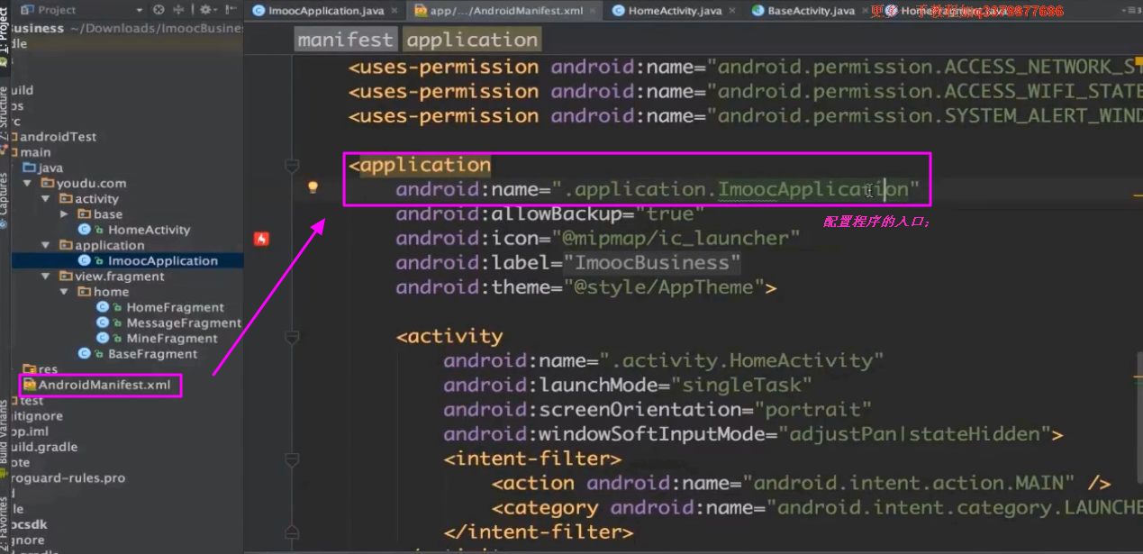Click the MineFragment class icon
The height and width of the screenshot is (554, 1143).
pos(102,338)
